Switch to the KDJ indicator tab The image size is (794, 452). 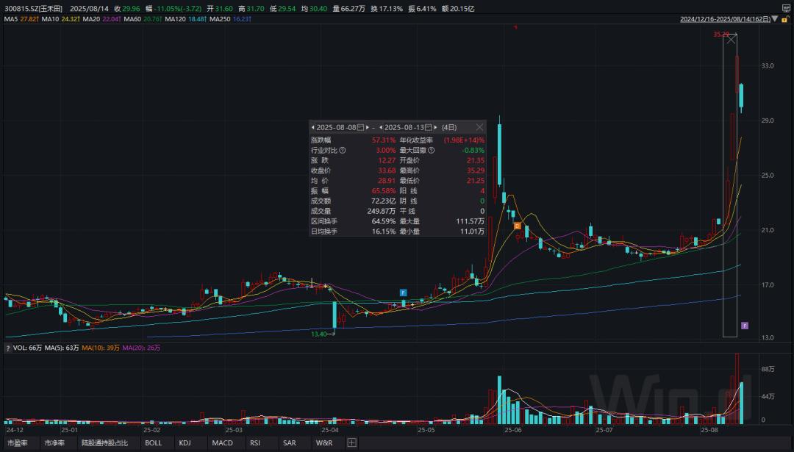[x=185, y=443]
